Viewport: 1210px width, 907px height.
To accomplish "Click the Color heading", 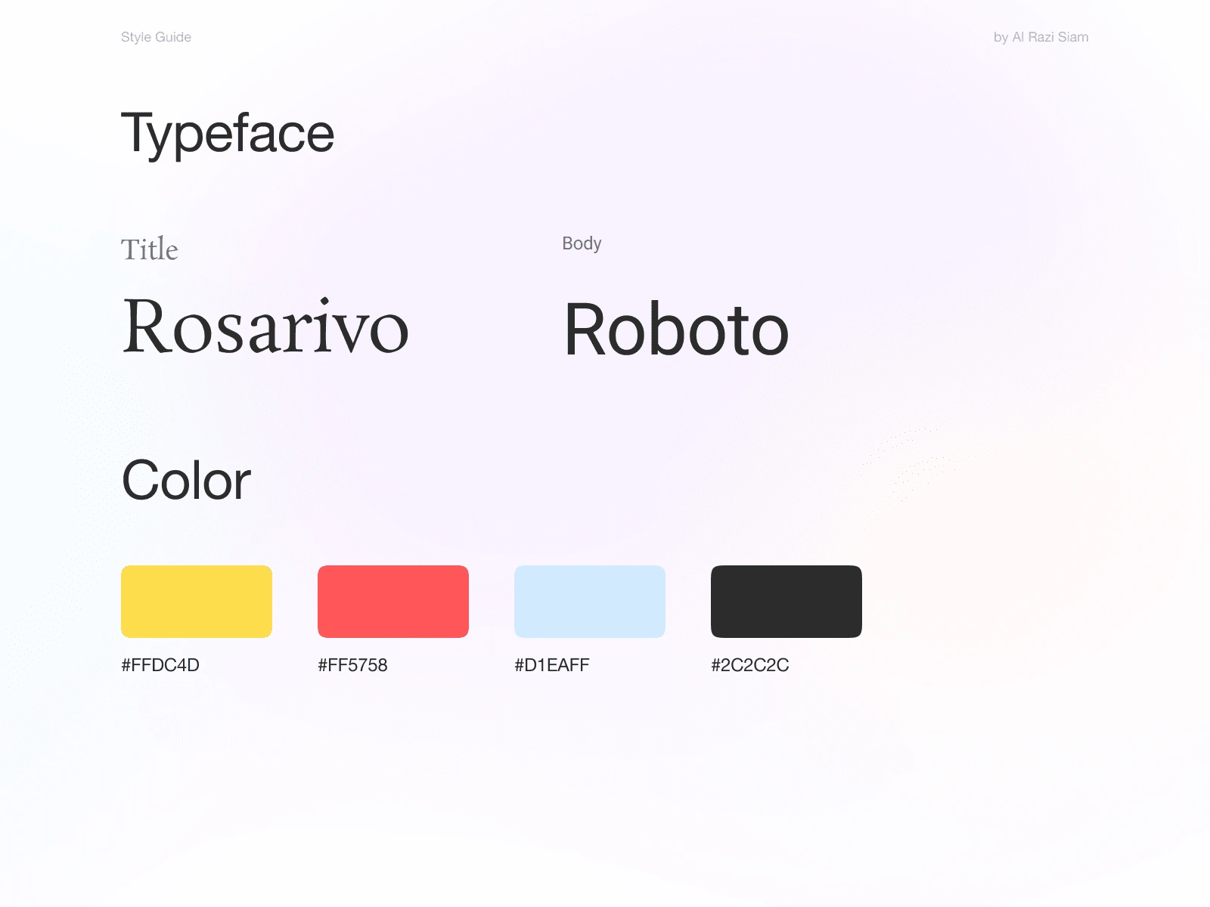I will (x=186, y=480).
